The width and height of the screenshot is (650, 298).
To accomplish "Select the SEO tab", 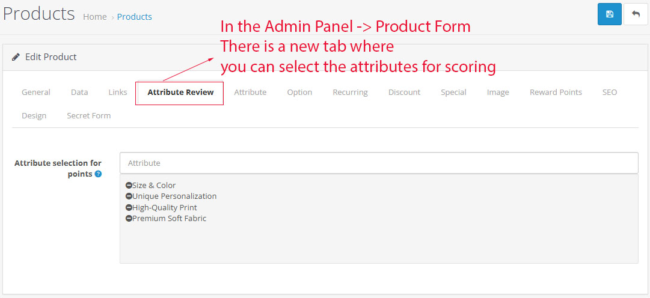I will 610,93.
